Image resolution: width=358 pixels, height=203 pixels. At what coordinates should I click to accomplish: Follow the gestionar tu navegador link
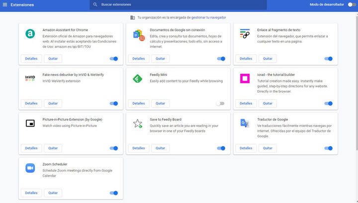209,17
